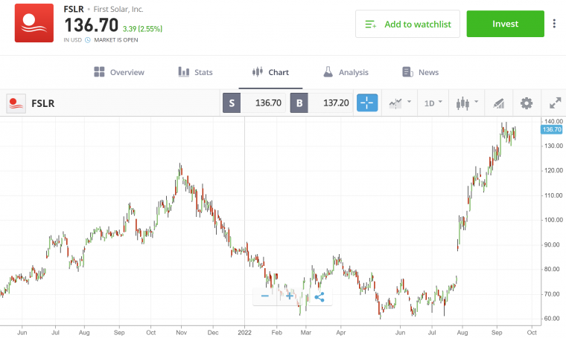Screen dimensions: 566x338
Task: Add FSLR to watchlist
Action: (x=407, y=24)
